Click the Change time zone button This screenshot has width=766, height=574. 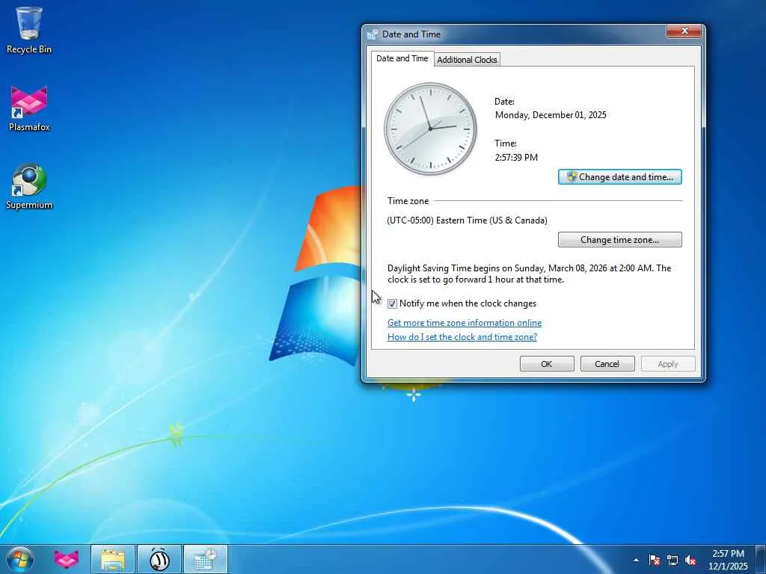[x=620, y=240]
